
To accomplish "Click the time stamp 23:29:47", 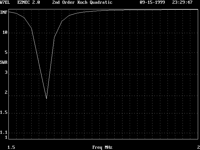I will (182, 2).
